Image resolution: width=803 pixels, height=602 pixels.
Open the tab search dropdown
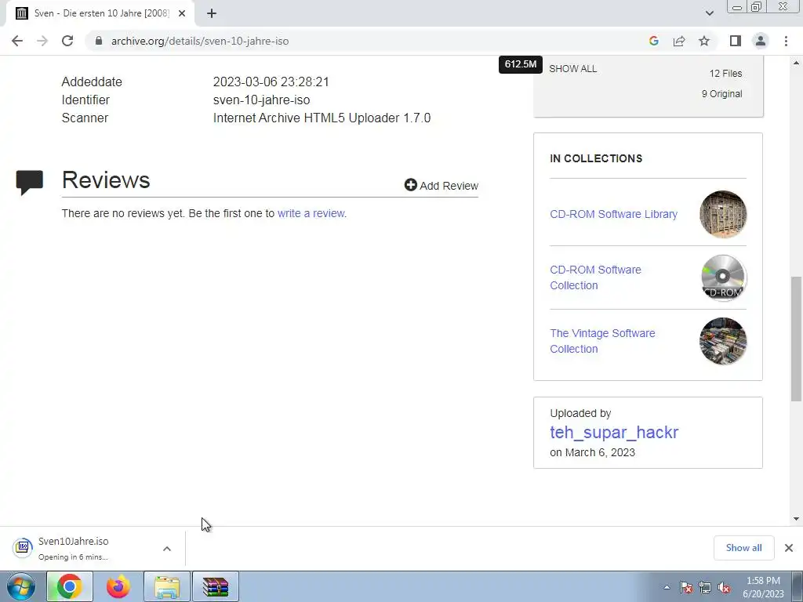[709, 13]
